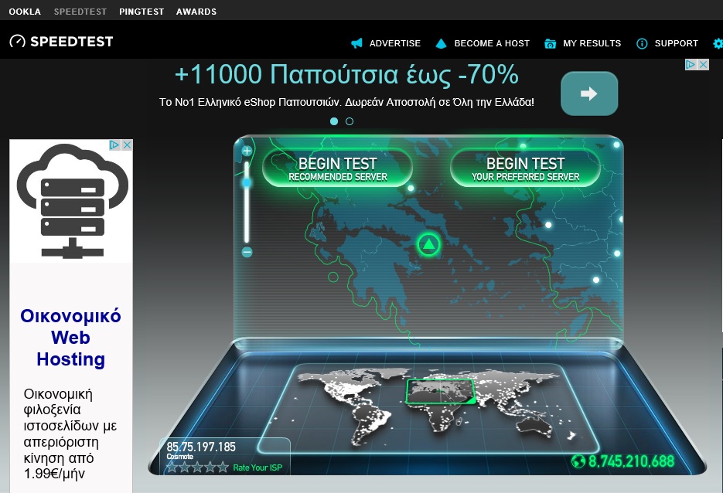Click the Speedtest logo

(62, 41)
